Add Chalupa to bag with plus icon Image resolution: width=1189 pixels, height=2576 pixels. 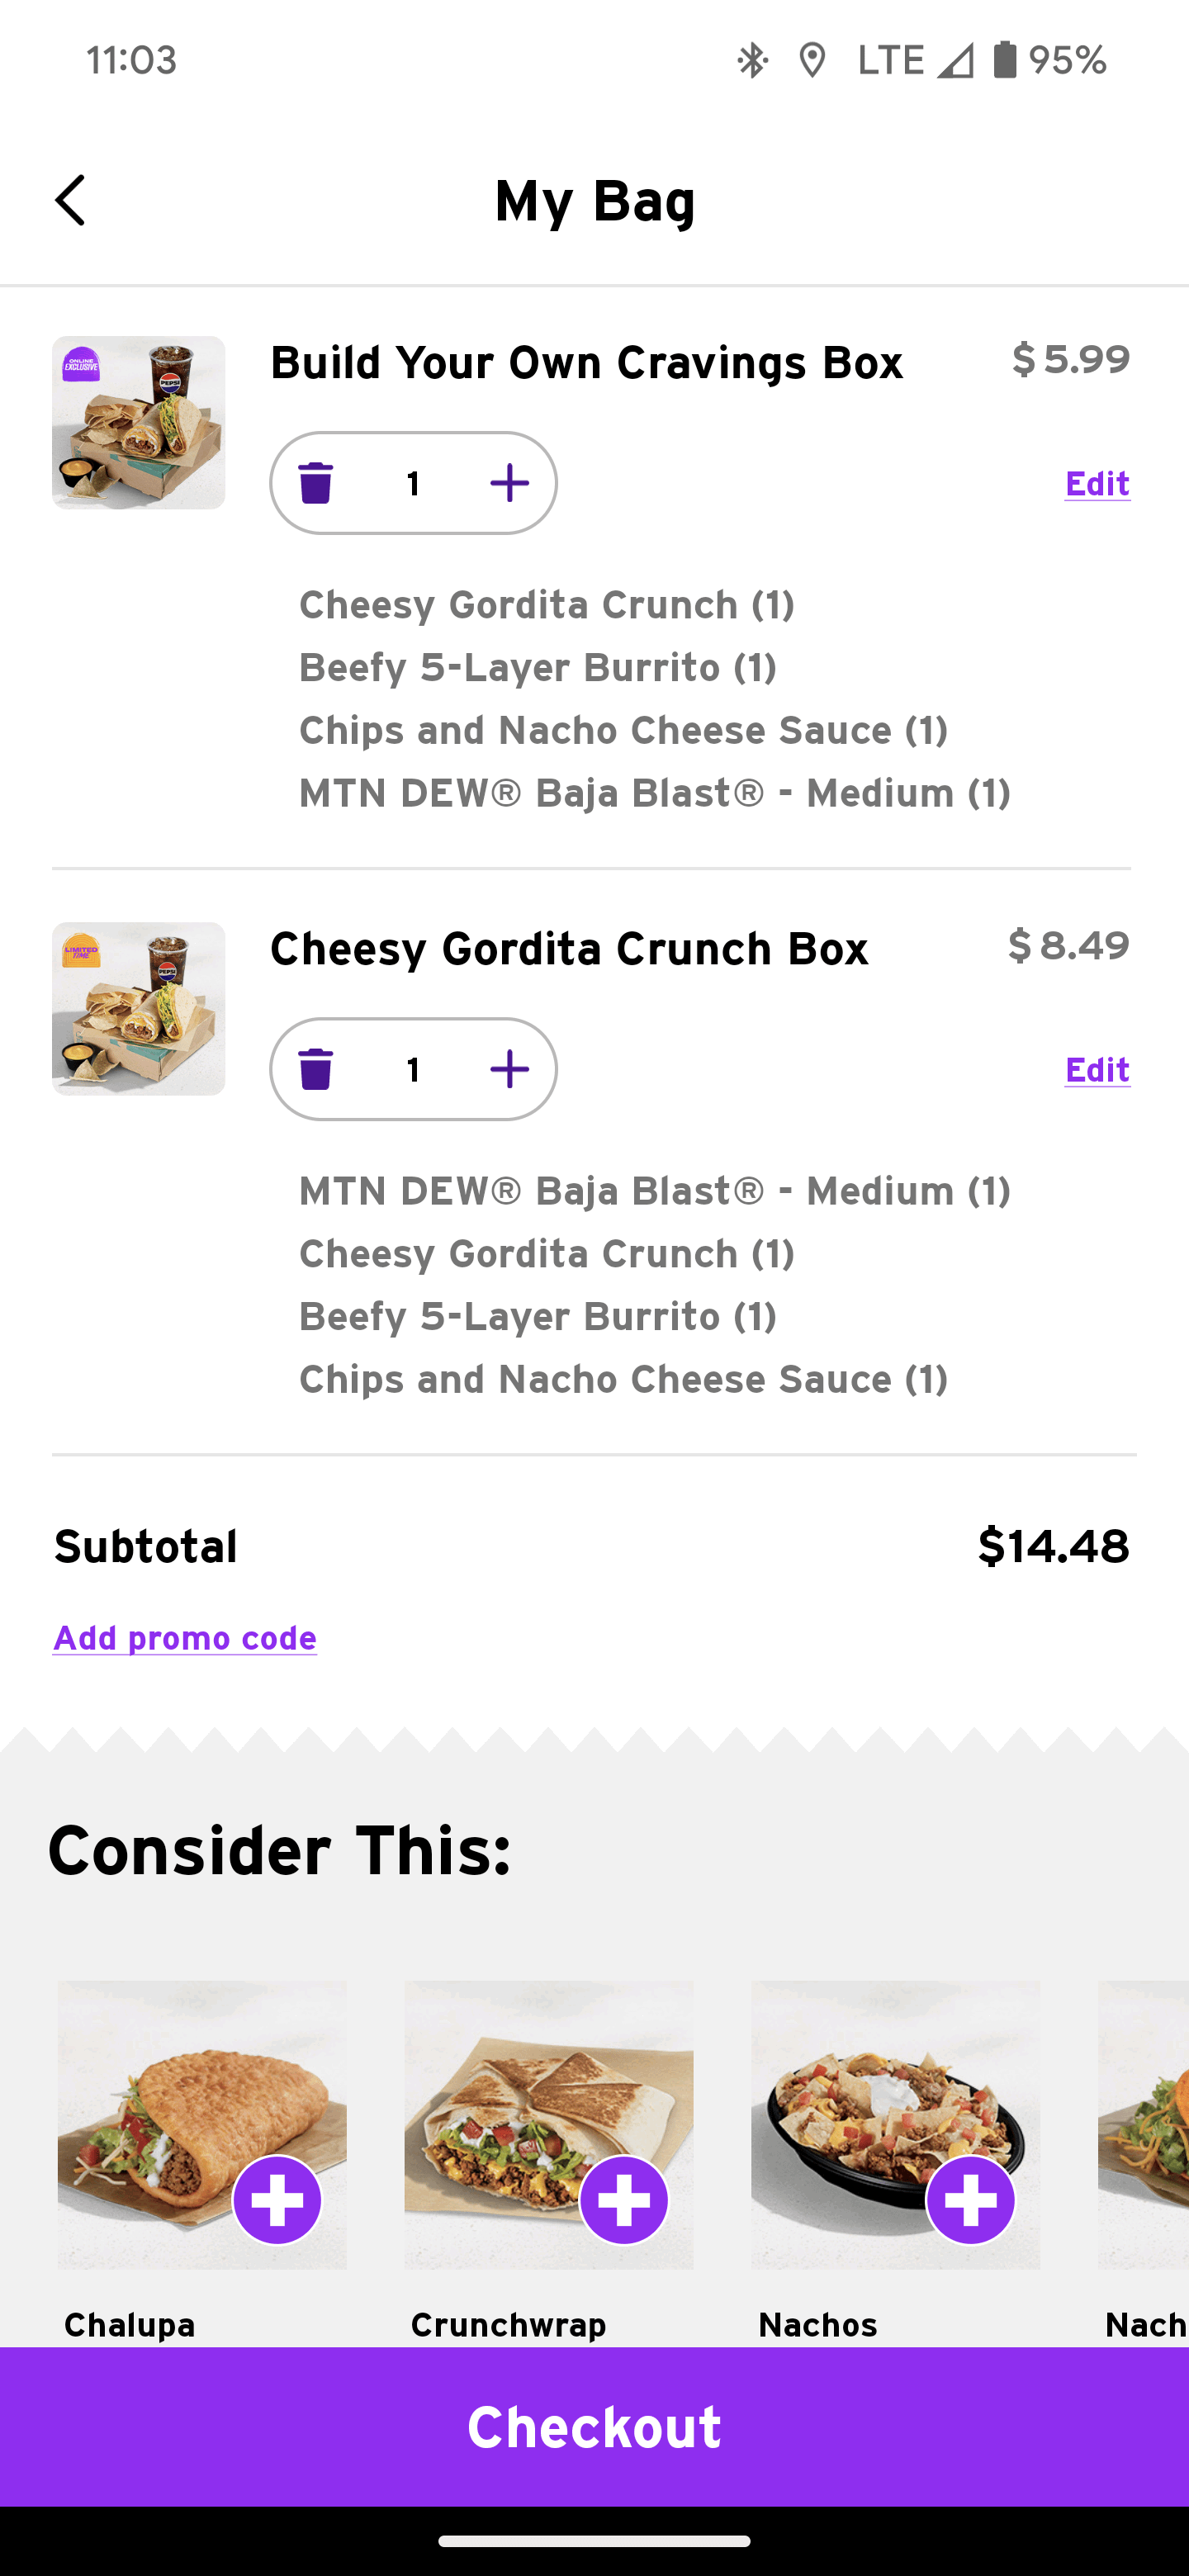pyautogui.click(x=277, y=2200)
